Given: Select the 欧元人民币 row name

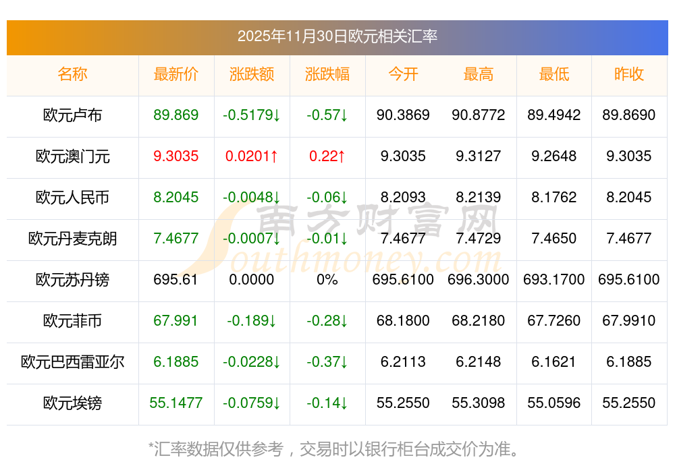Looking at the screenshot, I should 72,198.
